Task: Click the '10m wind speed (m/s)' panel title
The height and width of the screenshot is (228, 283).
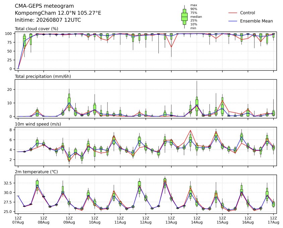Action: click(x=38, y=124)
